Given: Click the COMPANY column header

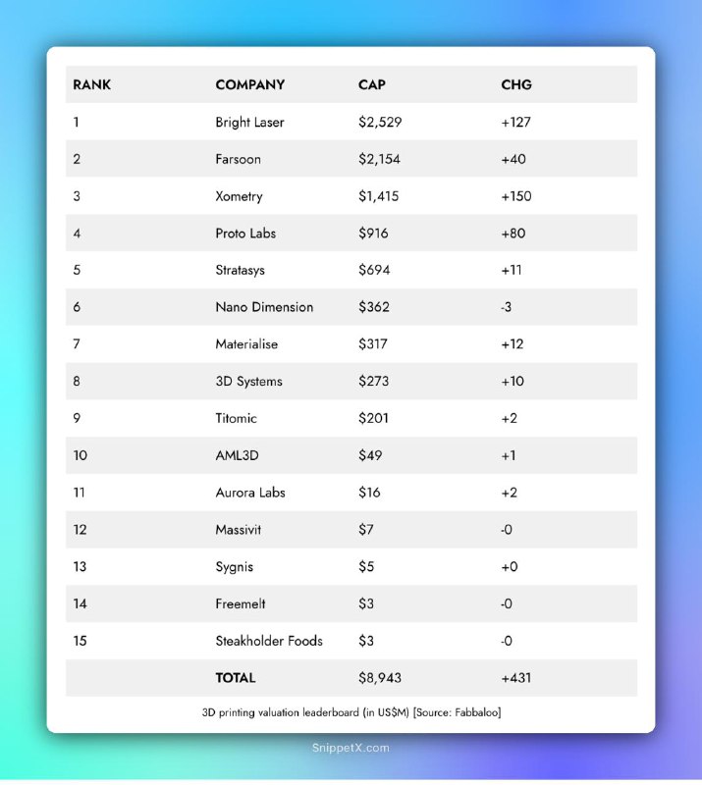Looking at the screenshot, I should pos(250,84).
